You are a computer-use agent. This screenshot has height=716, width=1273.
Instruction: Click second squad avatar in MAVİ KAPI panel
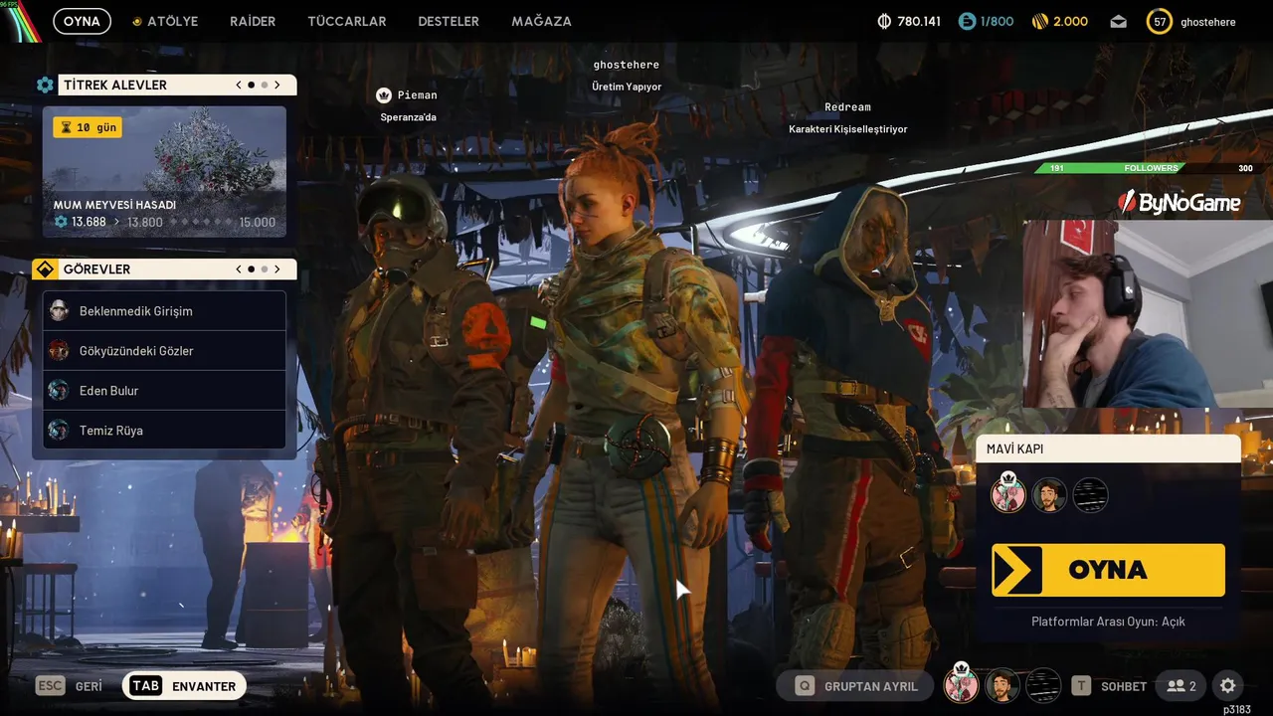click(x=1049, y=495)
